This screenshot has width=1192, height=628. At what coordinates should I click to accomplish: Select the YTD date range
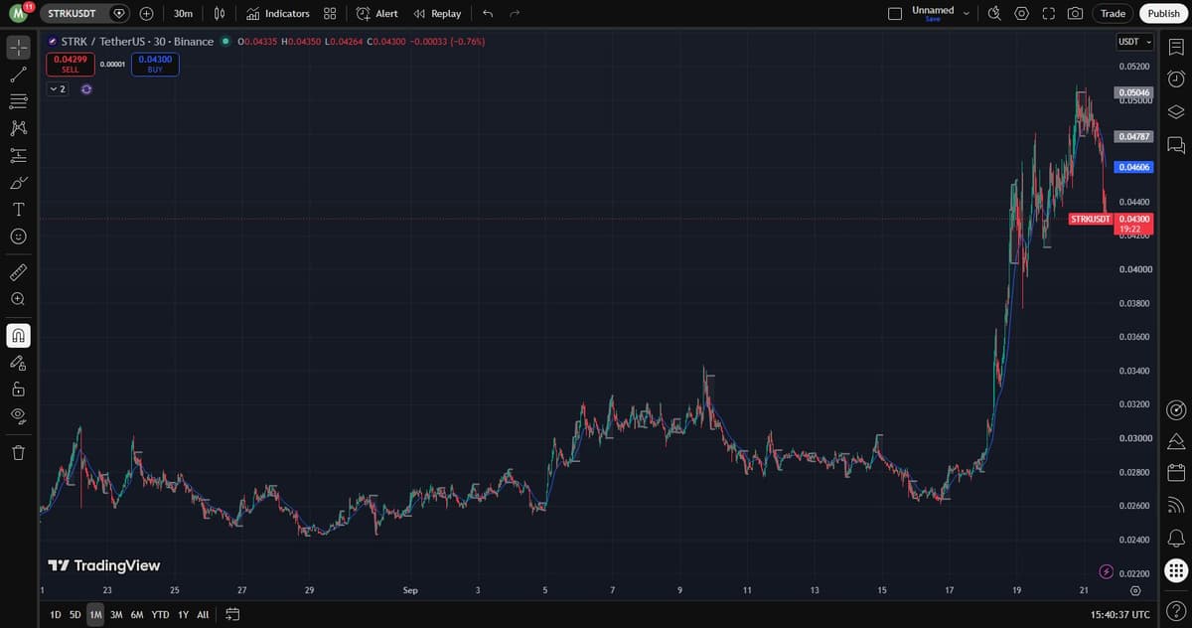pyautogui.click(x=160, y=615)
